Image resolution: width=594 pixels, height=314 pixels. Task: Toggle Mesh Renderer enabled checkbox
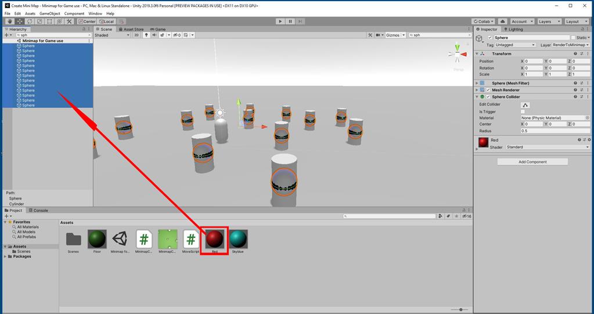point(488,90)
